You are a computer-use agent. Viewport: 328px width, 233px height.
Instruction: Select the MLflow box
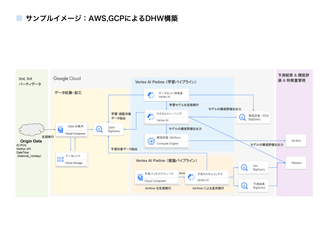(296, 141)
